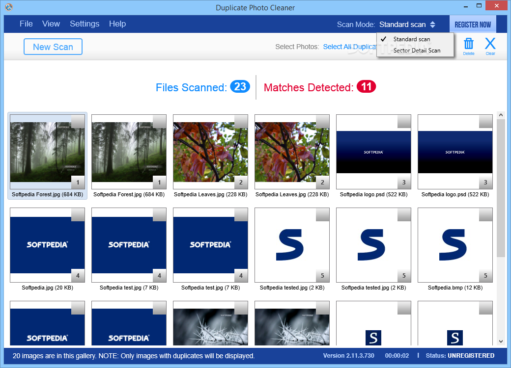Select the Softpedia.bmp (12 KB) S logo image
The image size is (511, 368).
(x=455, y=245)
